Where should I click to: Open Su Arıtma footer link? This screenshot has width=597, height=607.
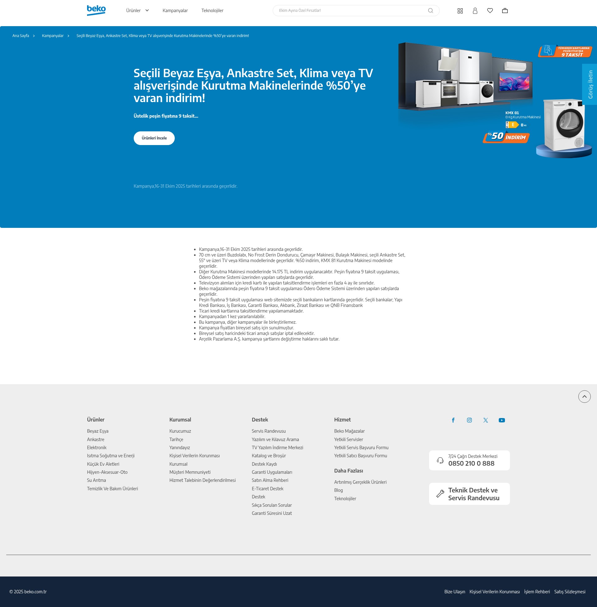click(x=97, y=480)
